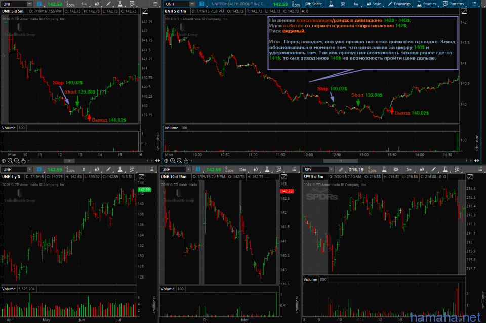Click UNH symbol field in 1m panel

(x=177, y=4)
